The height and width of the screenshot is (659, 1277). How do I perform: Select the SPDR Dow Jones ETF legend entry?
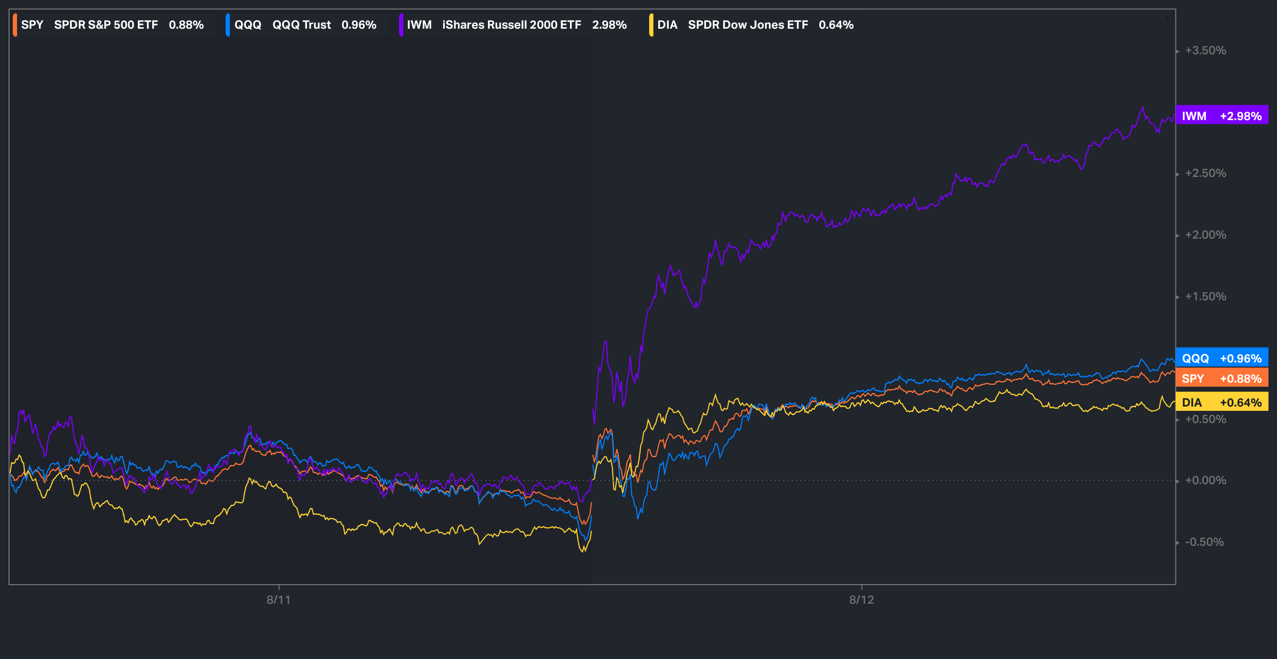point(748,25)
